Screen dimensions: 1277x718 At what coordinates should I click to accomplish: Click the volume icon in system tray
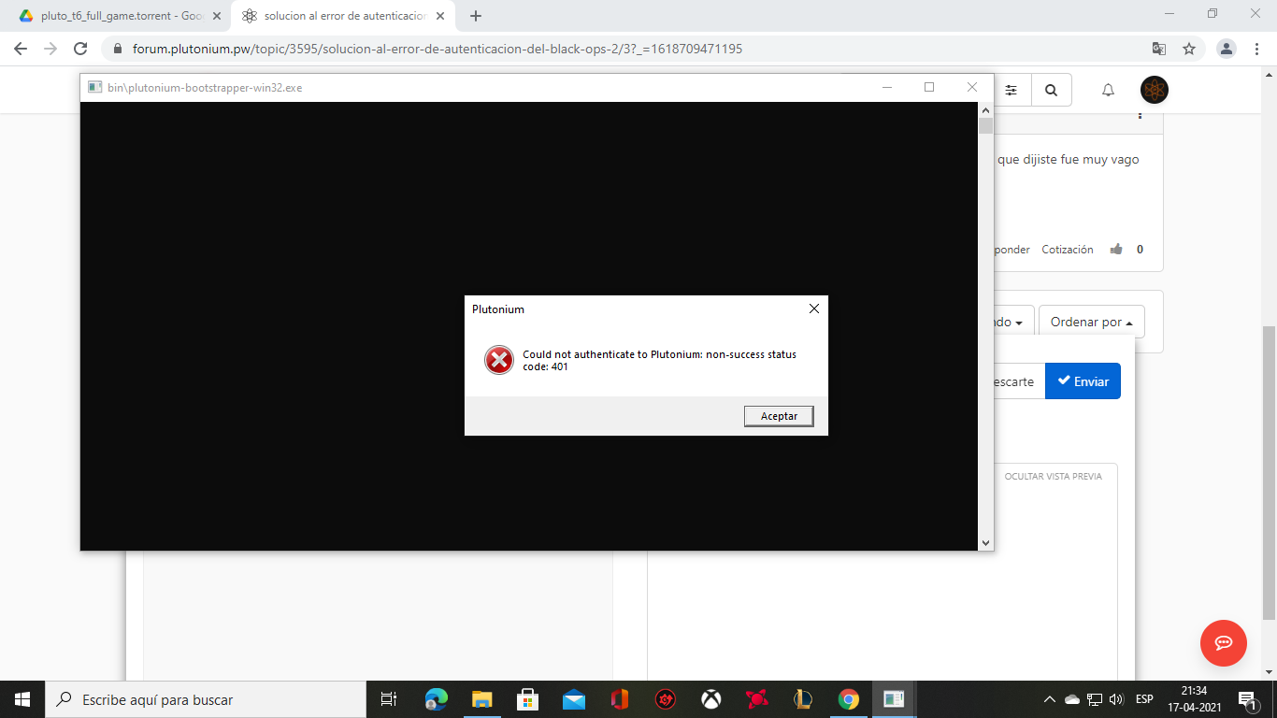(x=1115, y=699)
